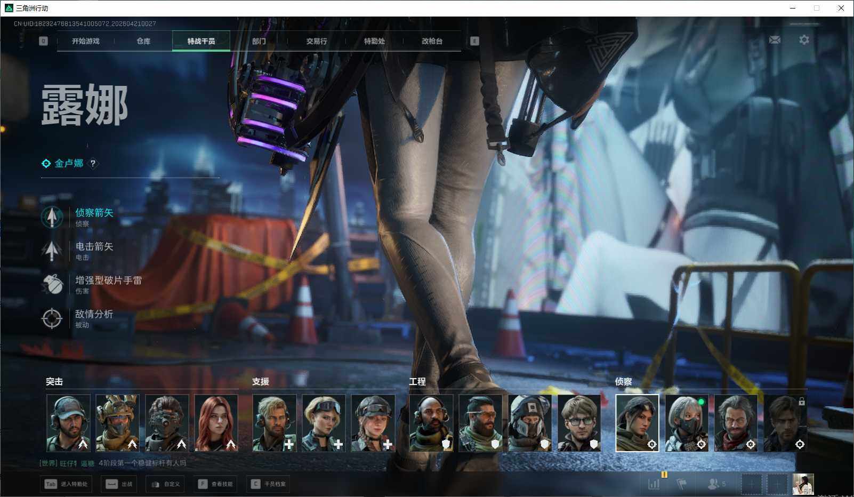Select first 支援 operator with blond beard
The height and width of the screenshot is (497, 854).
pos(274,423)
